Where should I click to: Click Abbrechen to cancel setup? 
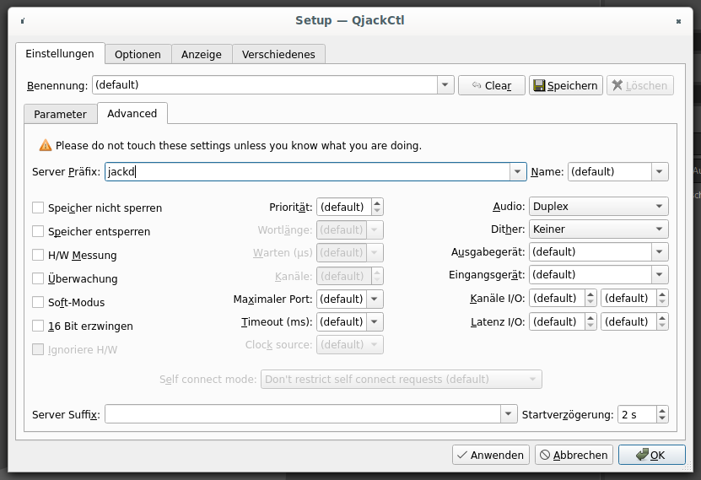click(x=574, y=455)
